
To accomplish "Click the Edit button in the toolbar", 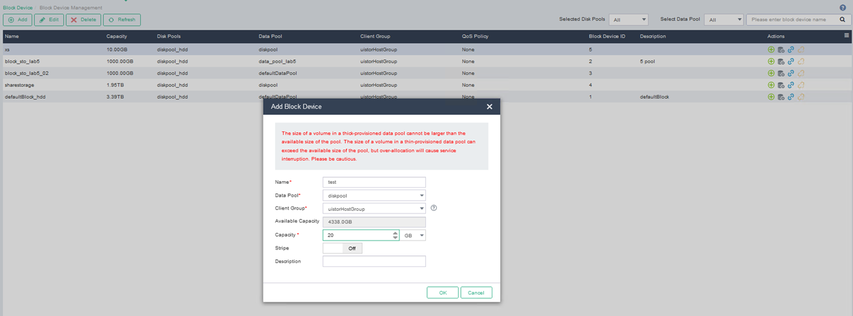I will (x=49, y=20).
